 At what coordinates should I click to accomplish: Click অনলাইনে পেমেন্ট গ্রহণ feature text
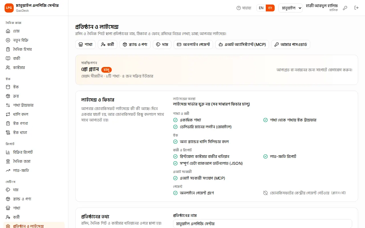197,193
